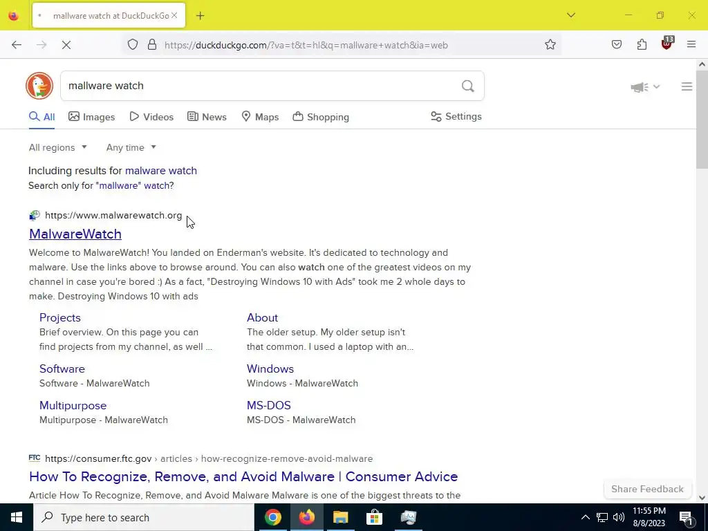
Task: Click the greyed forward arrow button
Action: click(x=41, y=45)
